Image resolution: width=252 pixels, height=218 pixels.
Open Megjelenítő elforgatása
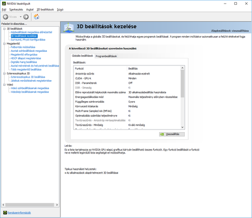[24, 54]
